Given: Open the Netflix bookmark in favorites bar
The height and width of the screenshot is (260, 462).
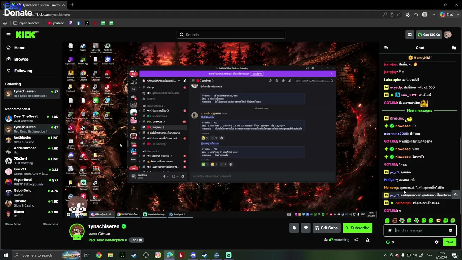Looking at the screenshot, I should (95, 23).
